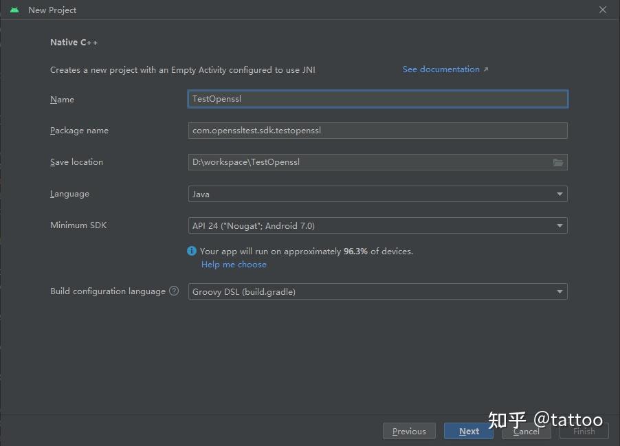Viewport: 620px width, 446px height.
Task: Focus the Name text field
Action: (377, 99)
